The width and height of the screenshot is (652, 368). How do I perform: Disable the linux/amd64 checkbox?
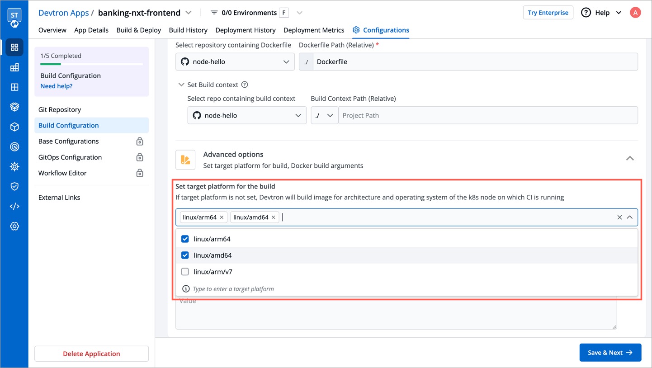click(185, 255)
